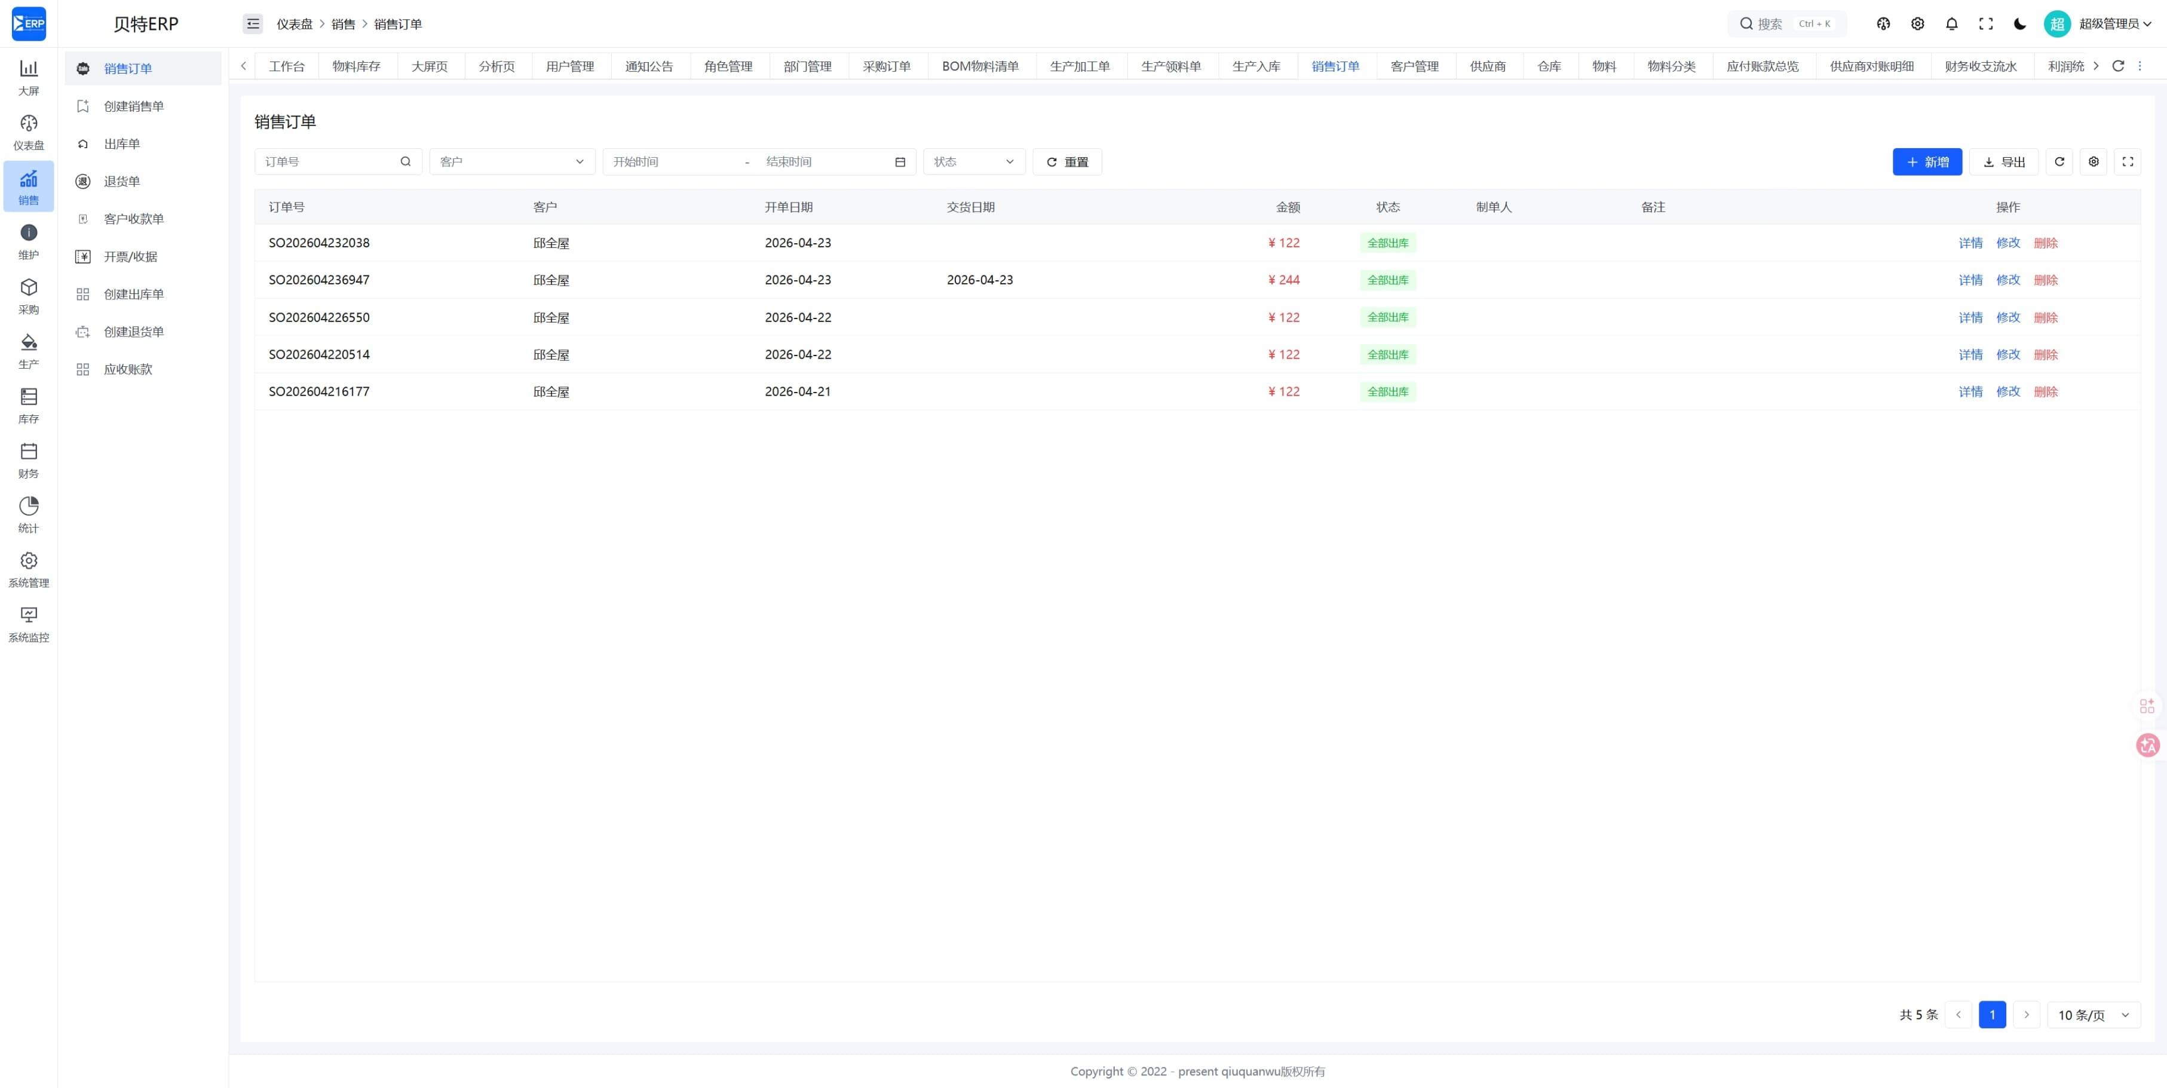Click the floating translate icon
The image size is (2167, 1088).
coord(2148,744)
